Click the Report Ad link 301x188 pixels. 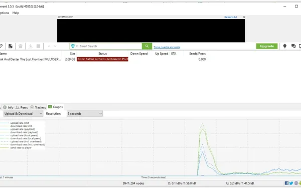tap(231, 17)
